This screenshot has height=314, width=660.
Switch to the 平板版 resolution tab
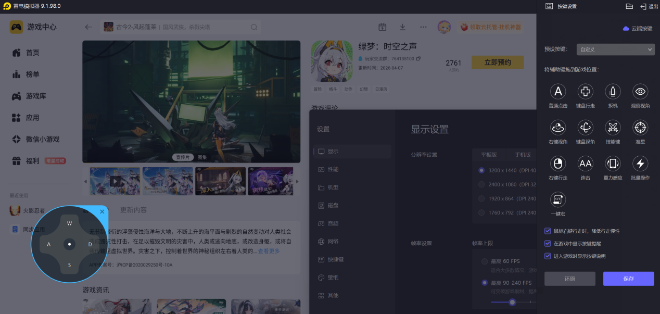click(x=489, y=155)
